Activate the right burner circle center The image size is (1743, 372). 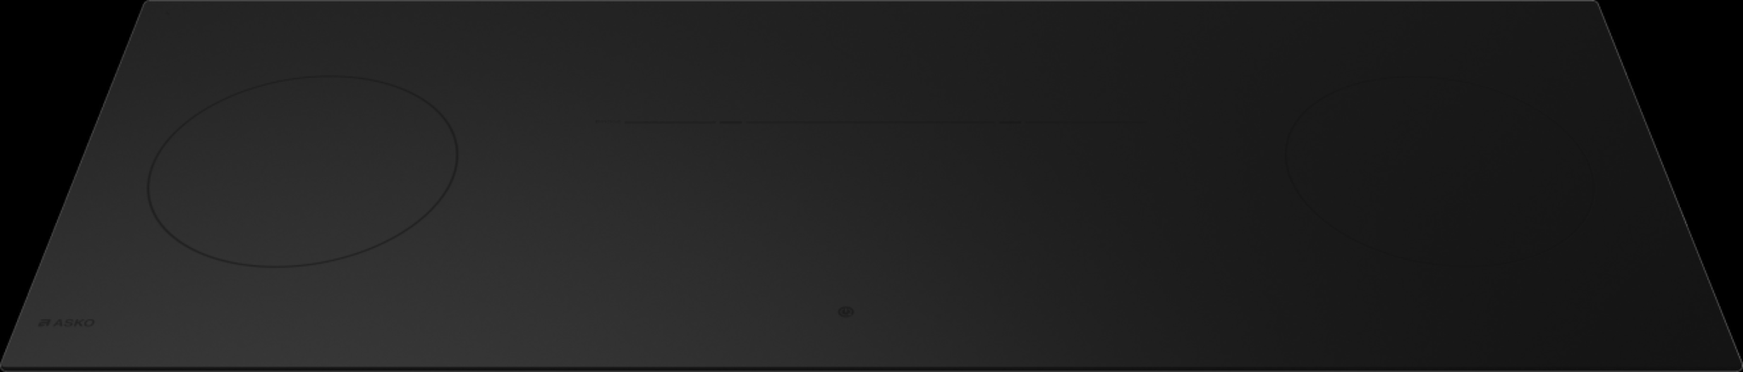[x=1440, y=163]
